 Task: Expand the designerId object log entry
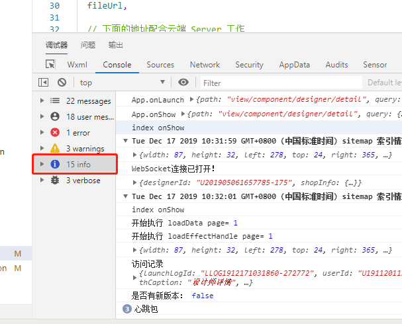(x=136, y=182)
